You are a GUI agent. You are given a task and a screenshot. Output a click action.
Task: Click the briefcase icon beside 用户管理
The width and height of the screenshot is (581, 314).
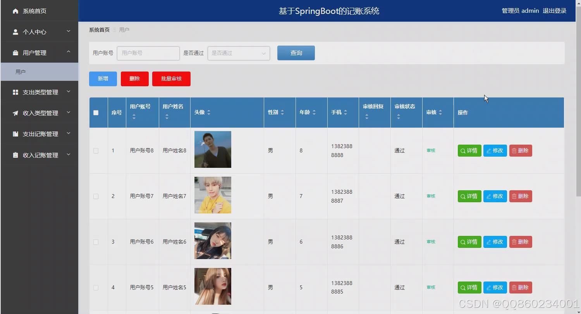tap(15, 53)
